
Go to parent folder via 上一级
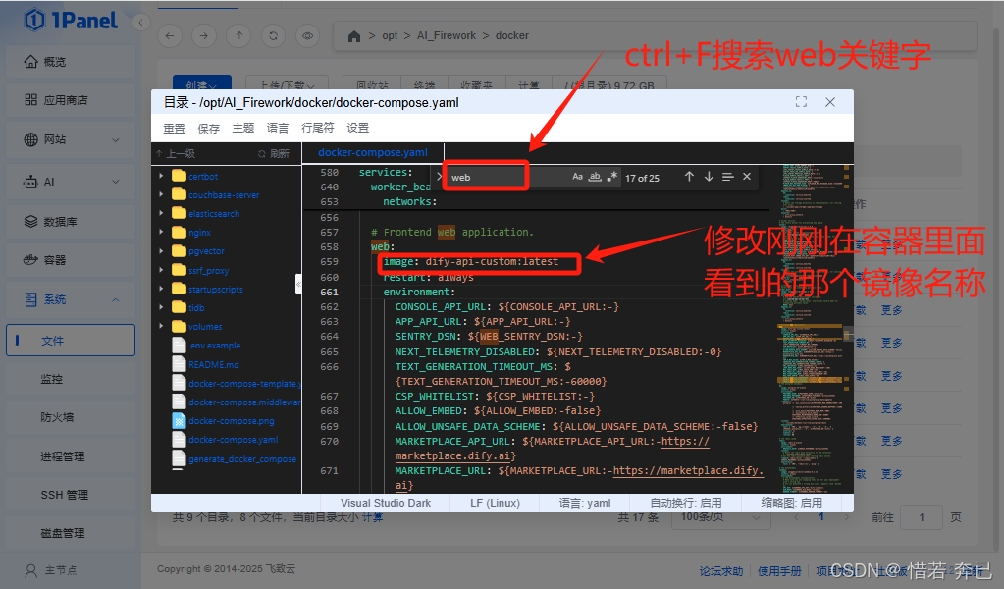(x=176, y=154)
